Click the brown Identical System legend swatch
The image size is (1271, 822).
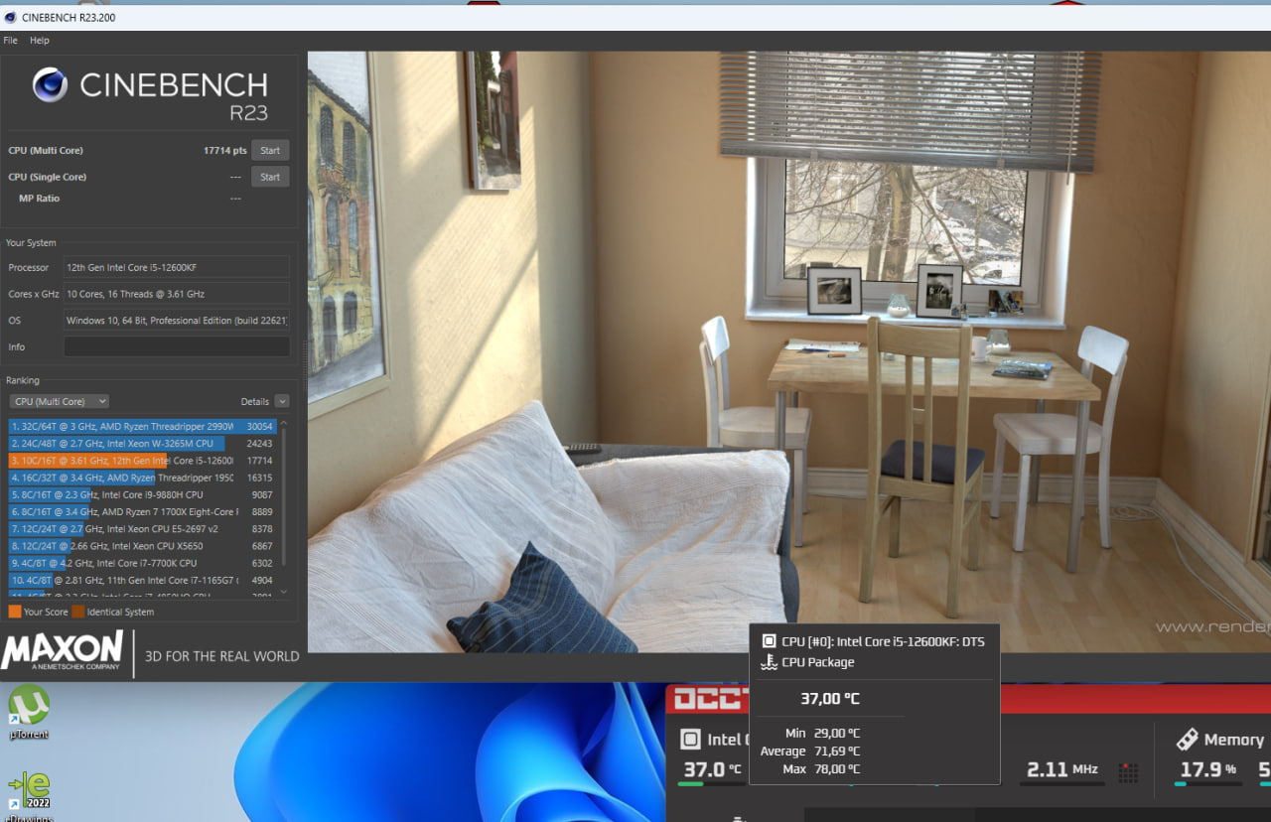(77, 612)
